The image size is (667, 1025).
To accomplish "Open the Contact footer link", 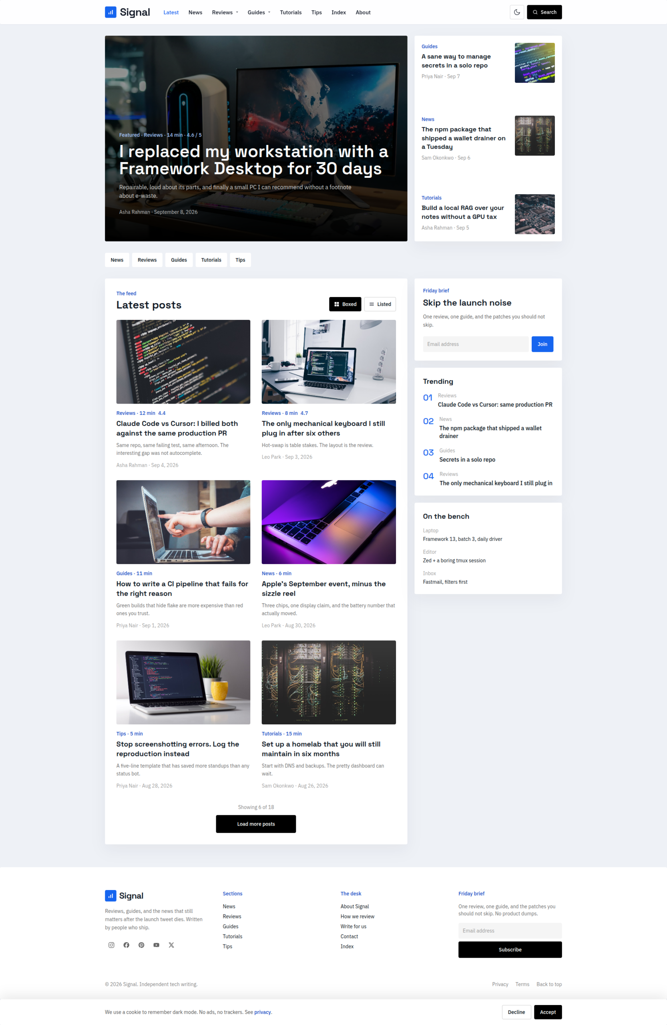I will click(x=349, y=936).
